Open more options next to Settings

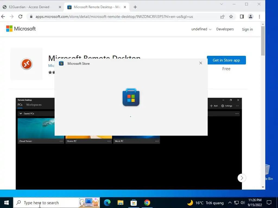click(237, 106)
